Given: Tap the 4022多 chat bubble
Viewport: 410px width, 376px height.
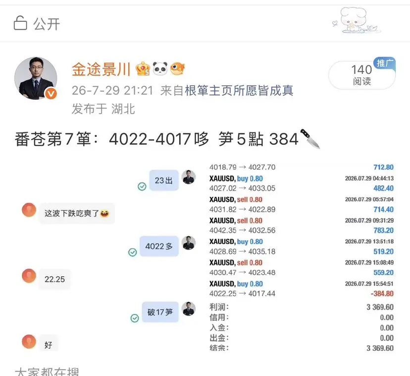Looking at the screenshot, I should click(159, 246).
